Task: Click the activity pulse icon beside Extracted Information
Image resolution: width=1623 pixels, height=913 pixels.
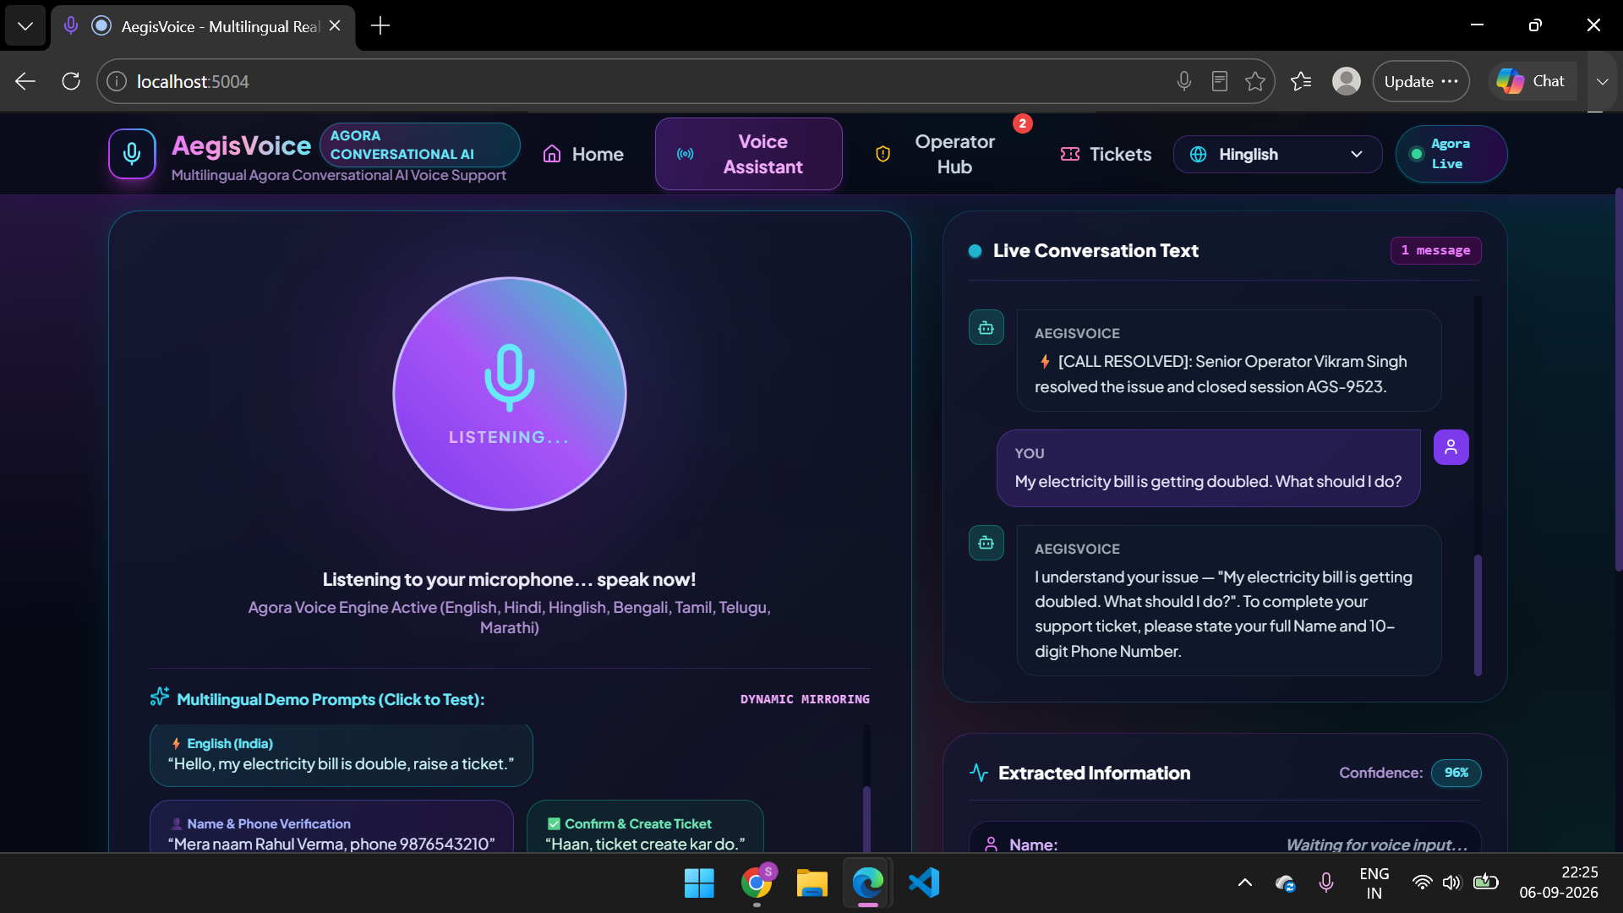Action: (x=979, y=773)
